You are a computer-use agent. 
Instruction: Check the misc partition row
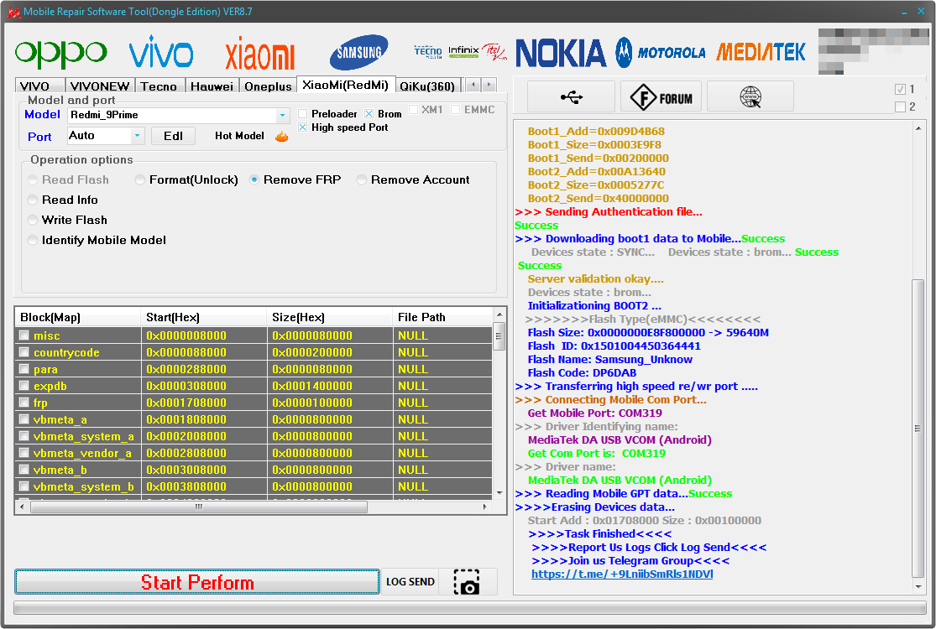click(24, 335)
